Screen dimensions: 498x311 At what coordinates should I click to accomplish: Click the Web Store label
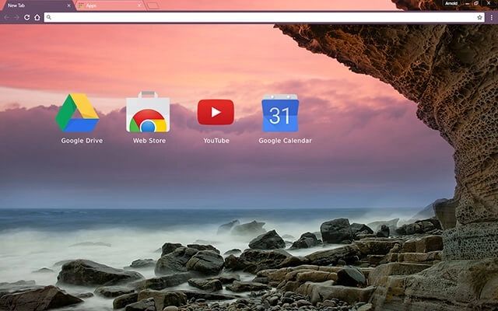pyautogui.click(x=149, y=141)
